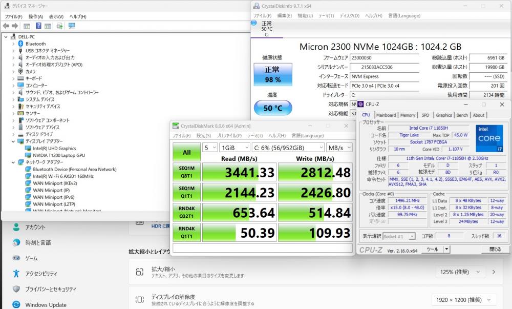The height and width of the screenshot is (309, 512).
Task: Click the Help icon in Device Manager toolbar
Action: click(x=38, y=26)
